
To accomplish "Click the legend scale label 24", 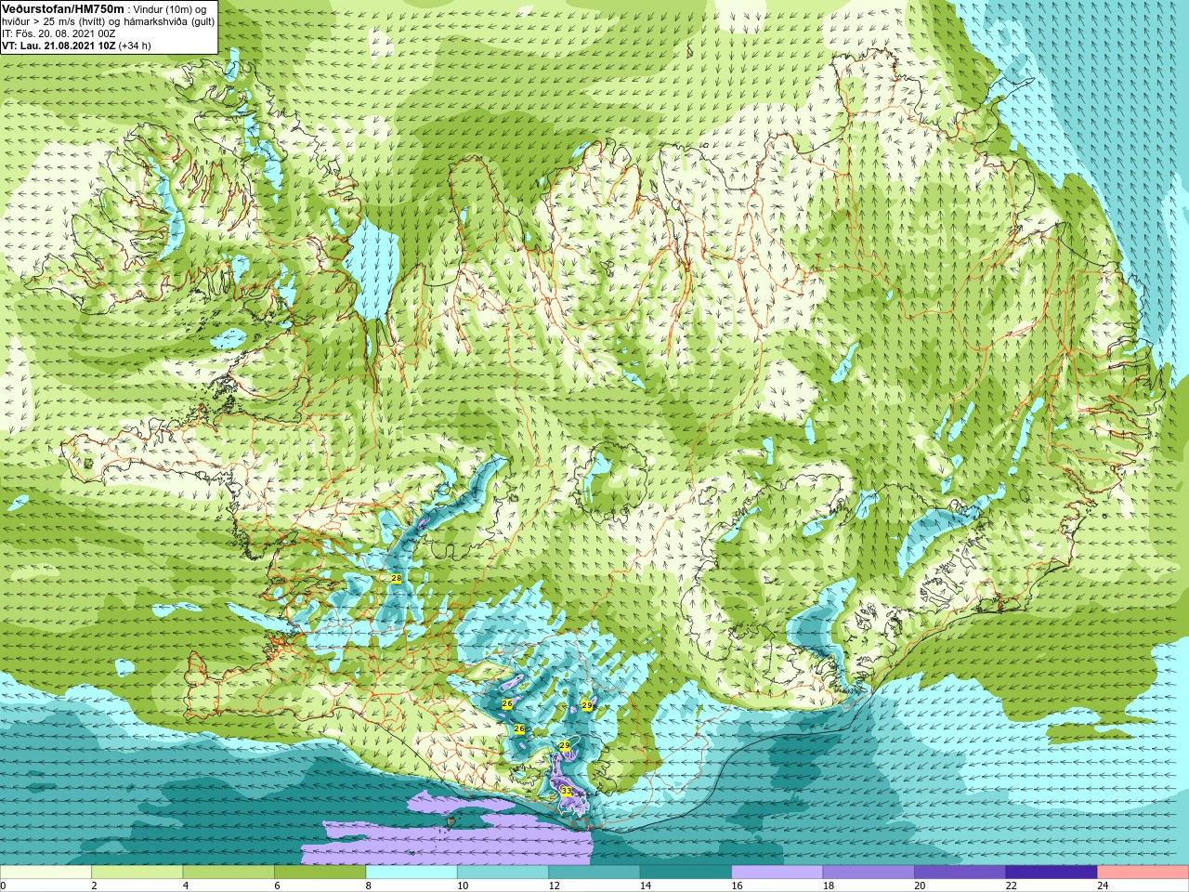I will point(1103,885).
